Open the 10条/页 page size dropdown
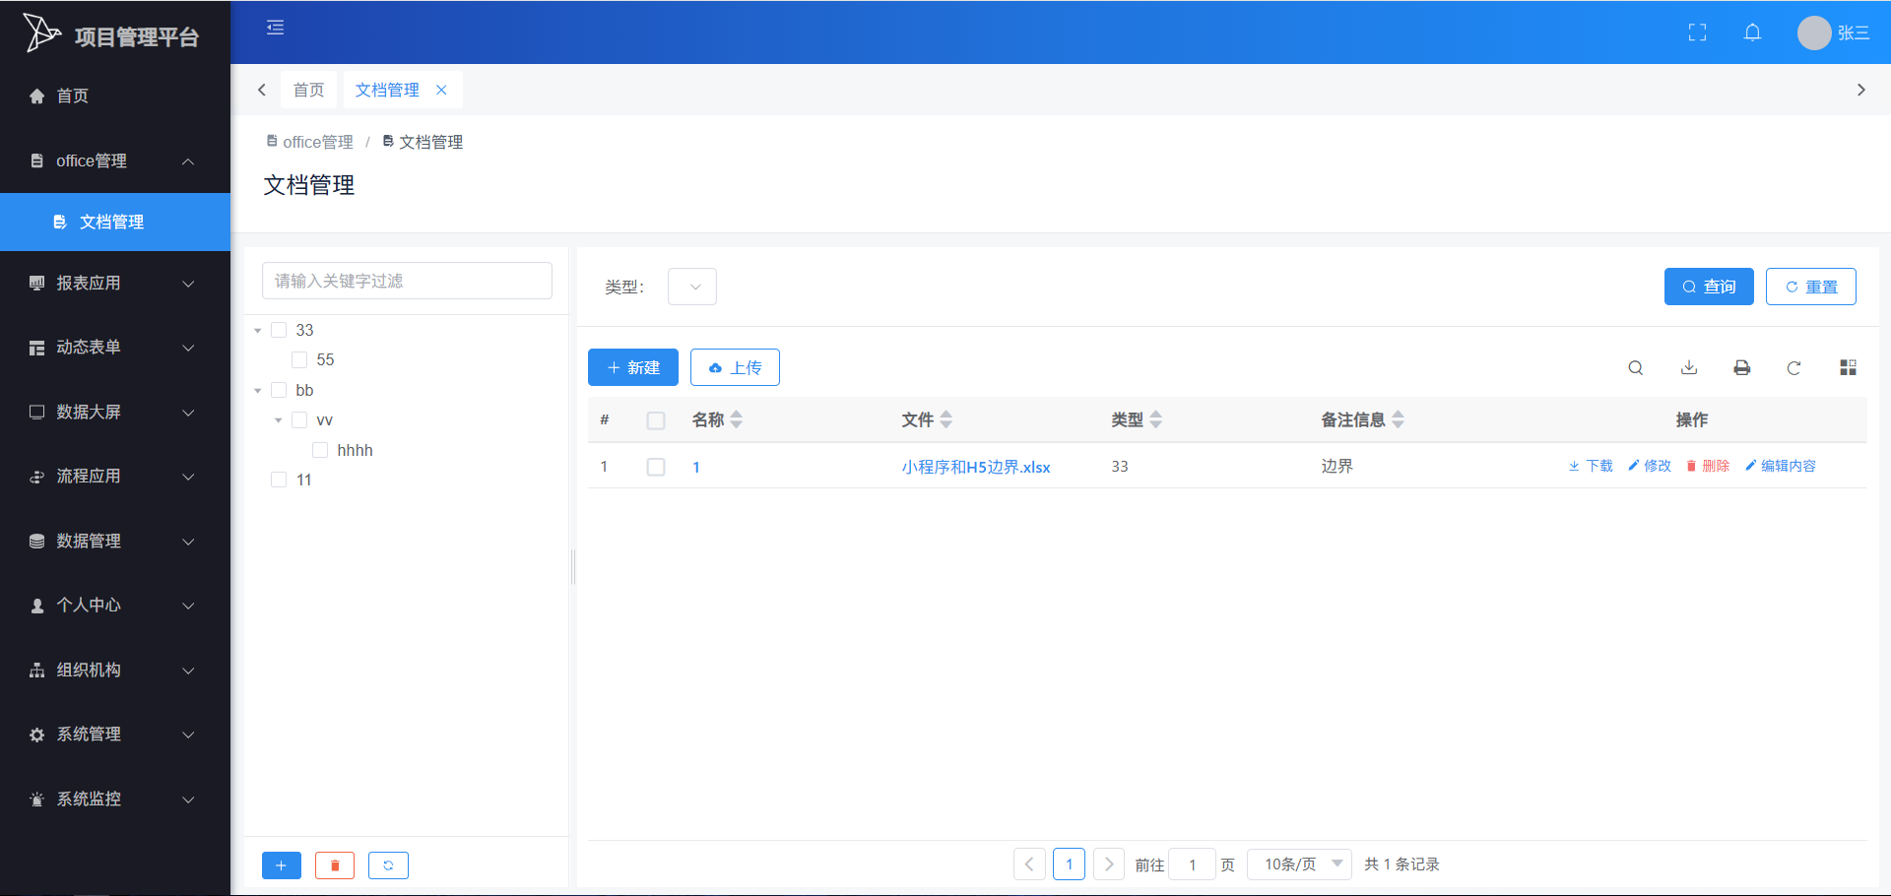The height and width of the screenshot is (896, 1891). tap(1300, 864)
